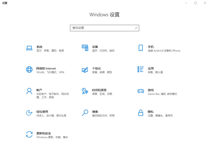Click the keyboard and speaker icon for 设备
Image resolution: width=208 pixels, height=148 pixels.
85,48
